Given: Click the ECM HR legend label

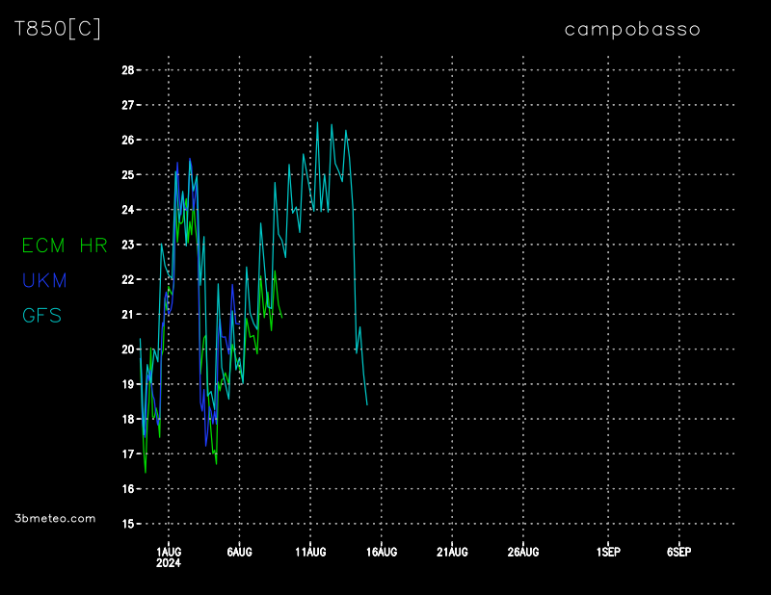Looking at the screenshot, I should [x=65, y=246].
